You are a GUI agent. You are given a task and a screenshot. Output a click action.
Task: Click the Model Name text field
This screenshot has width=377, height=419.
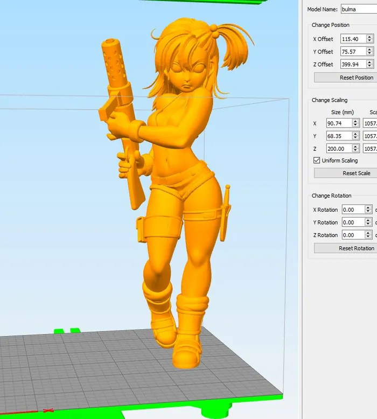point(358,9)
